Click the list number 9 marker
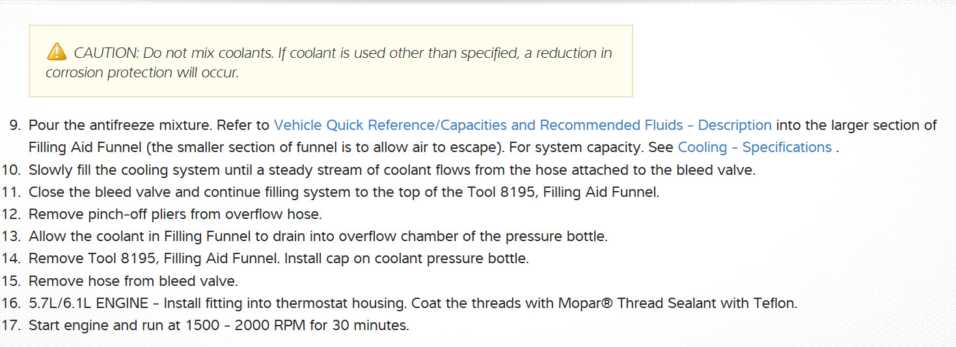Image resolution: width=956 pixels, height=347 pixels. click(14, 125)
